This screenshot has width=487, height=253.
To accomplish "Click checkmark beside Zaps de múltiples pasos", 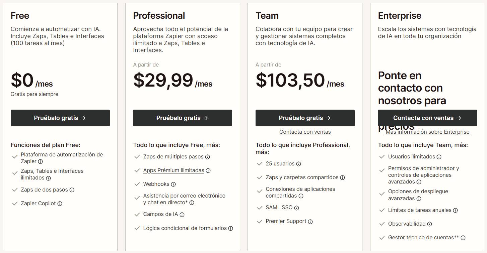I will tap(137, 156).
